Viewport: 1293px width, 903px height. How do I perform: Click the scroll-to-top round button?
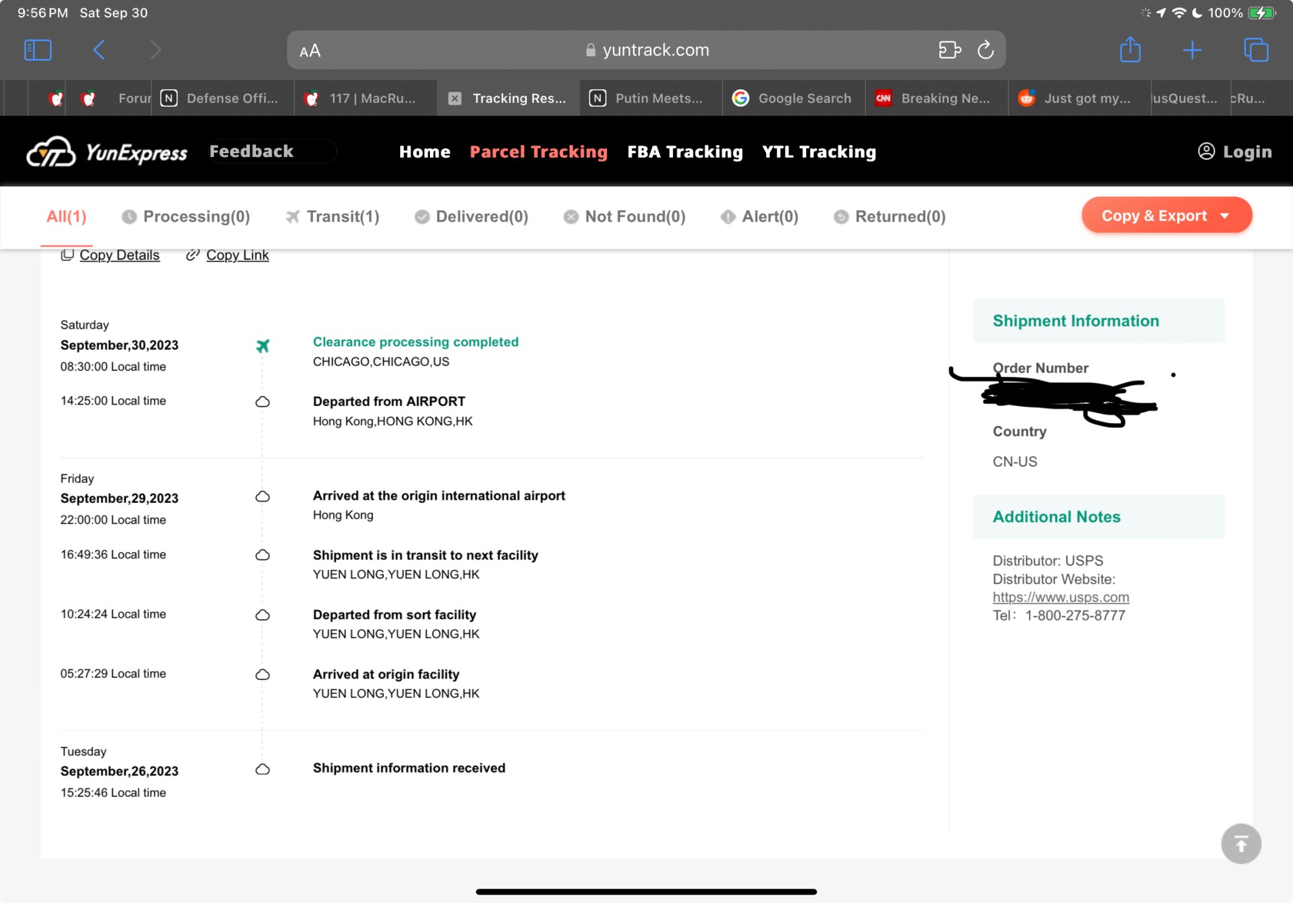pyautogui.click(x=1240, y=844)
